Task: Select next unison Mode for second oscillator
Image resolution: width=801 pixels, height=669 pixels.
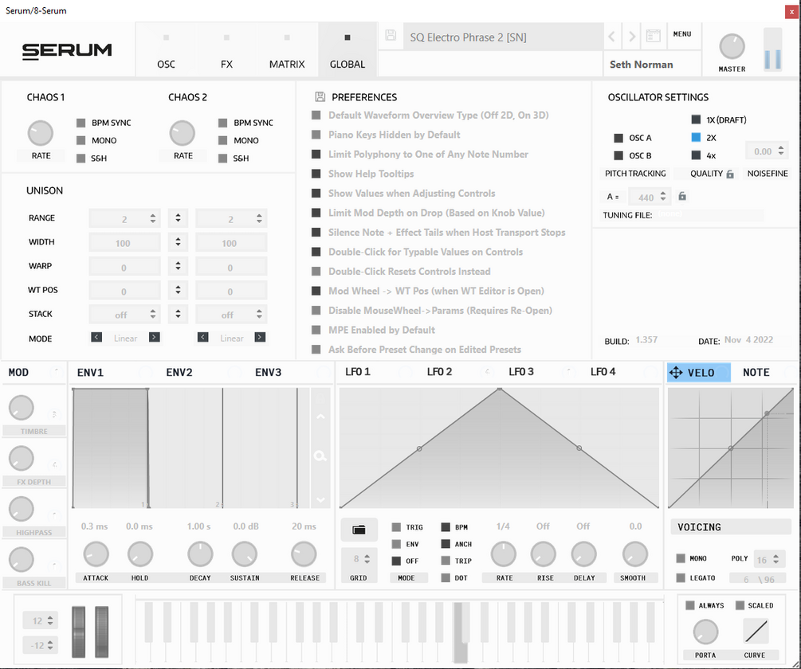Action: coord(260,338)
